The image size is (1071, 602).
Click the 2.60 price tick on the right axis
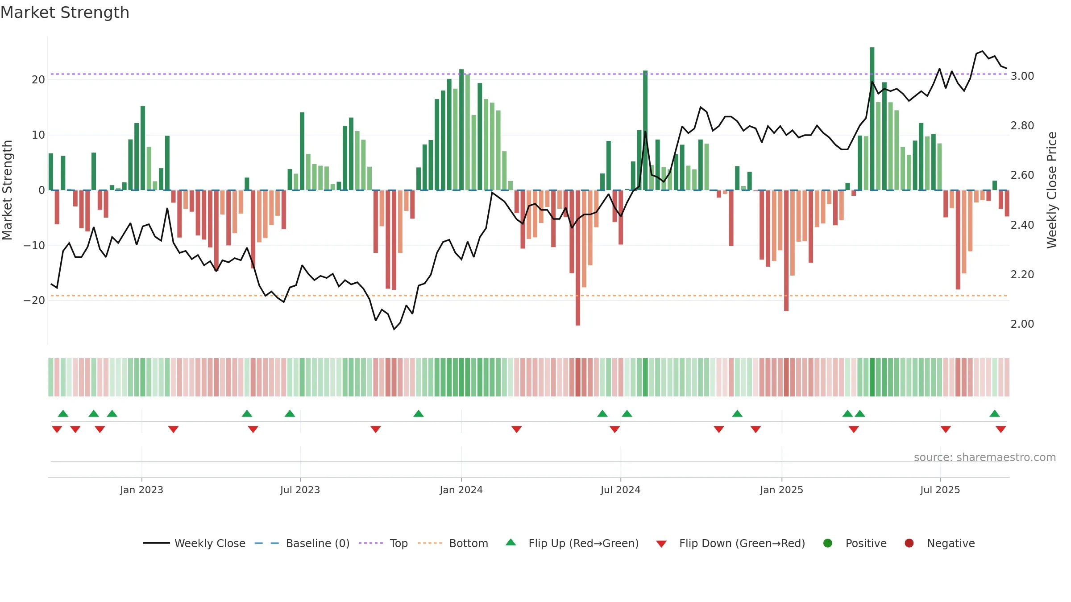coord(1022,175)
